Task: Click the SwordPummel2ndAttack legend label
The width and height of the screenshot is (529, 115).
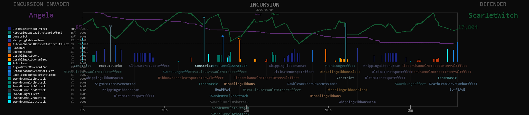Action: point(29,98)
